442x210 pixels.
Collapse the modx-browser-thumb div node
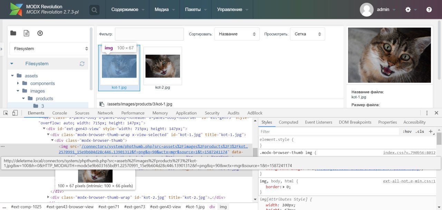point(53,140)
